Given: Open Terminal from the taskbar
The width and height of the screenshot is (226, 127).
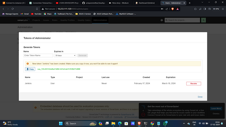Looking at the screenshot, I should pos(146,123).
